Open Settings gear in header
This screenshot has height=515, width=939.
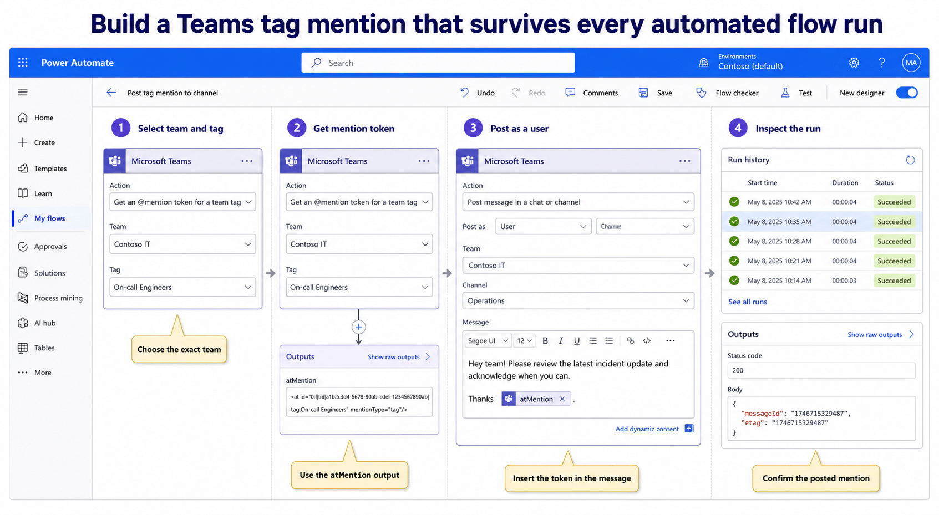click(x=854, y=63)
